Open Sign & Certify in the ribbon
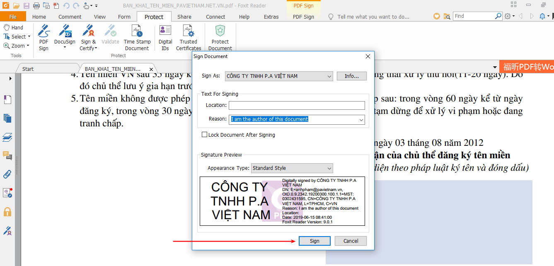 pyautogui.click(x=88, y=38)
